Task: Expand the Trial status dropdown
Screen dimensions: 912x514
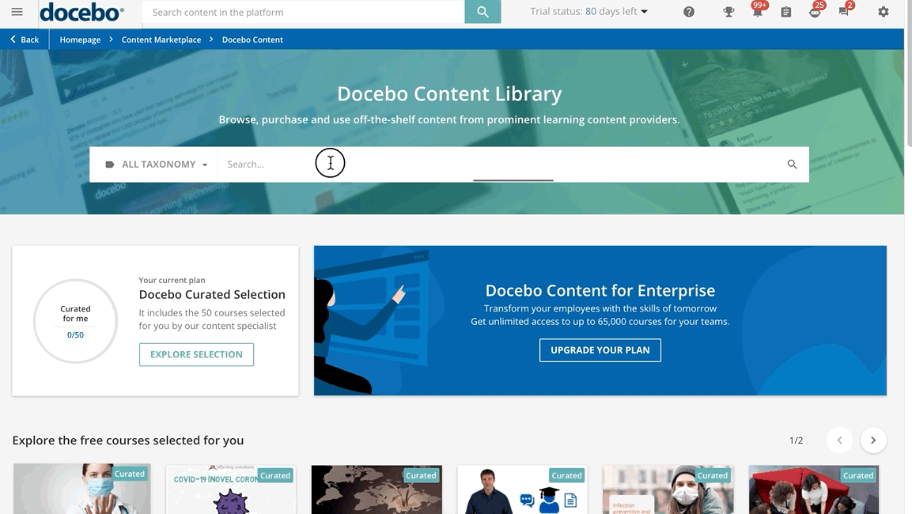Action: pyautogui.click(x=588, y=12)
